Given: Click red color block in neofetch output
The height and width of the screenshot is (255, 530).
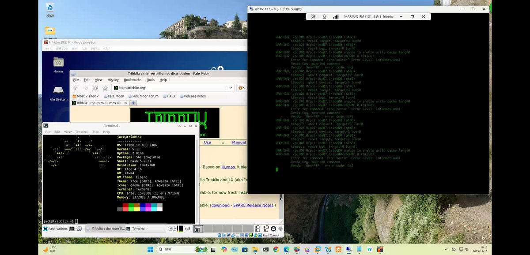Looking at the screenshot, I should [125, 205].
